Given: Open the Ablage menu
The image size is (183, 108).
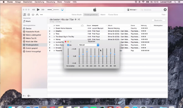Looking at the screenshot, I should point(18,2).
